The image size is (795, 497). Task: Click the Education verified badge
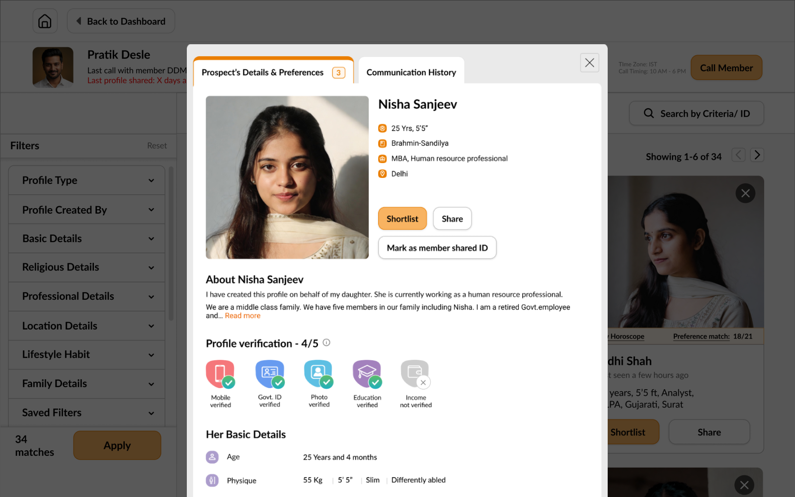pos(367,384)
